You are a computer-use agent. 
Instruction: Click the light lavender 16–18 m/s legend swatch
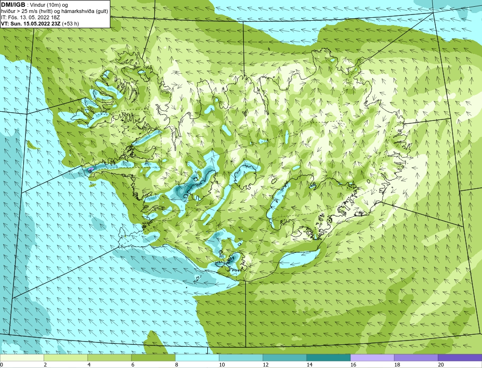click(372, 357)
